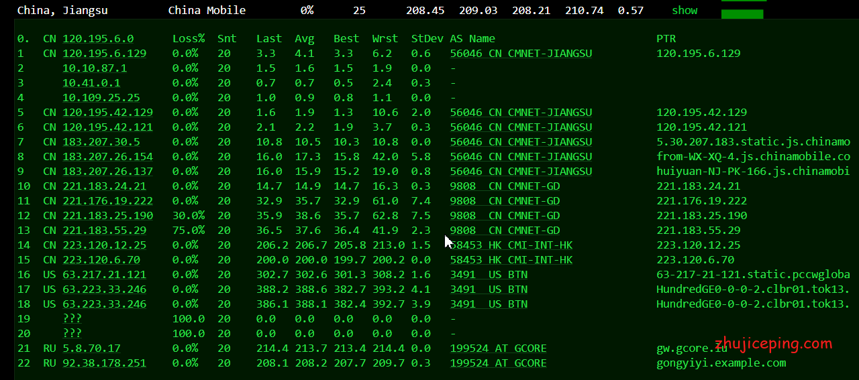This screenshot has width=859, height=380.
Task: Click the 208.45 value in the Jiangsu row
Action: click(425, 10)
